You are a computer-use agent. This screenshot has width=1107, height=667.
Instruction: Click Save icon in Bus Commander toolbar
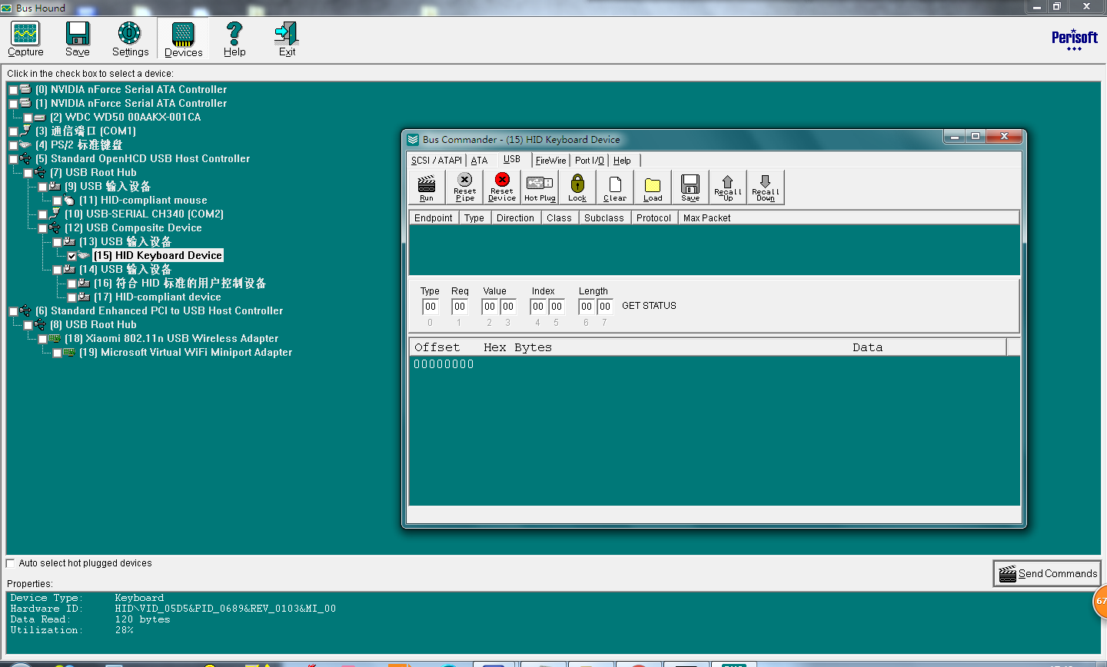(690, 187)
